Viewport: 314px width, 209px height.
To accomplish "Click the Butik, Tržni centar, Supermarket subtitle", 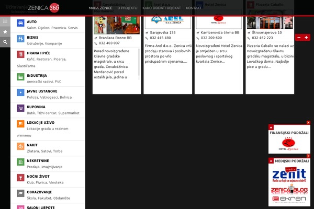I will pyautogui.click(x=53, y=113).
